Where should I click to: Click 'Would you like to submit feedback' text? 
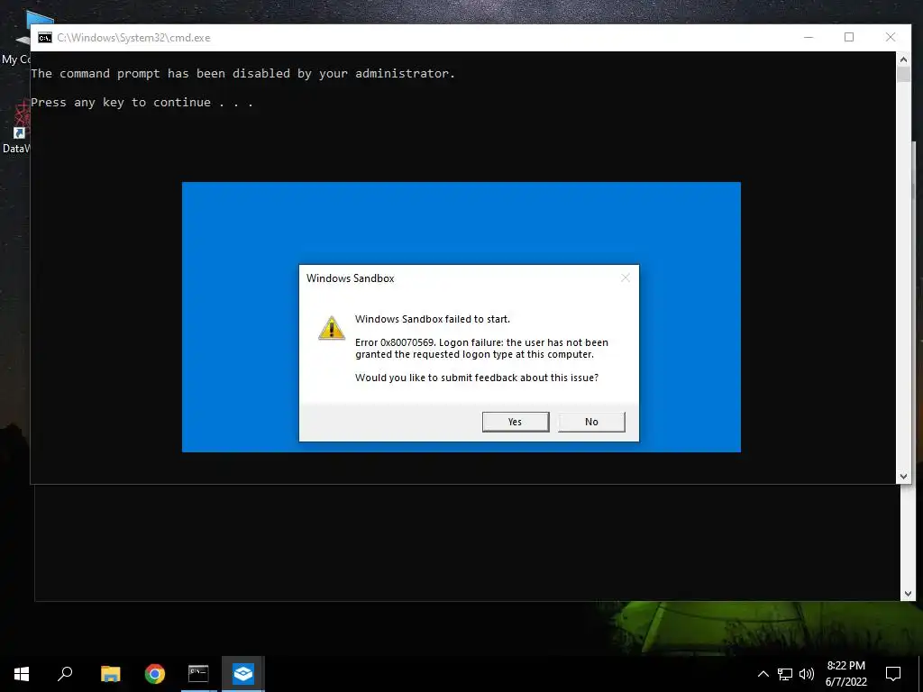click(477, 378)
